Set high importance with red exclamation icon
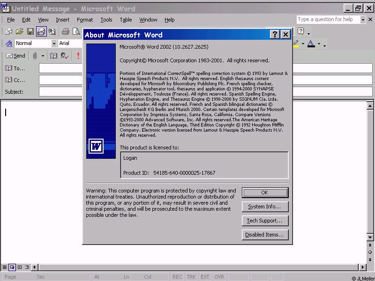 [x=78, y=56]
